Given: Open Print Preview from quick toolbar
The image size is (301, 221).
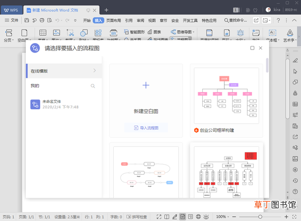Looking at the screenshot, I should 49,20.
